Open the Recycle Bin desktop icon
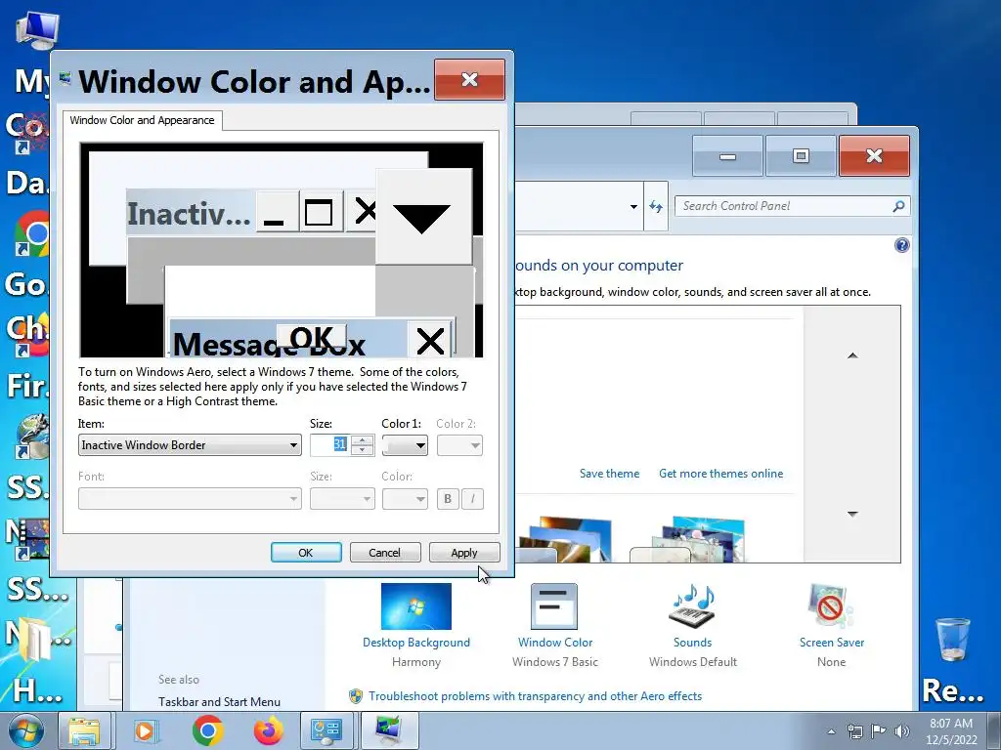 (x=952, y=640)
